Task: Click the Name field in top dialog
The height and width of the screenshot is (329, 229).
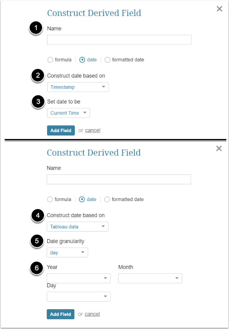Action: (x=119, y=40)
